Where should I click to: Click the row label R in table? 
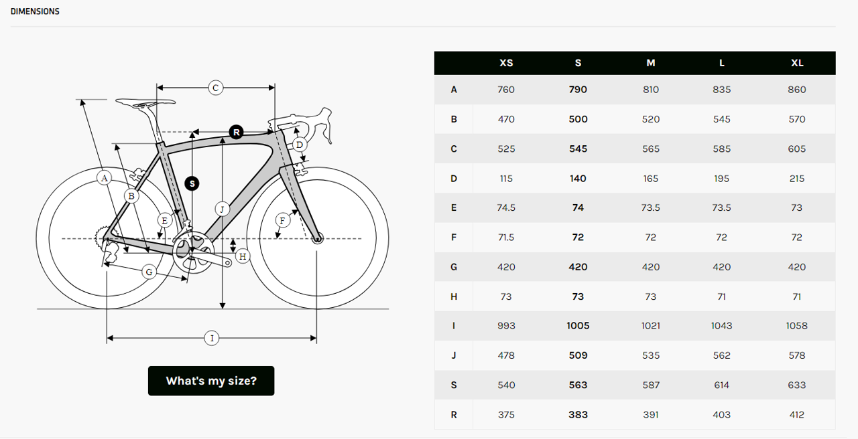(x=454, y=415)
